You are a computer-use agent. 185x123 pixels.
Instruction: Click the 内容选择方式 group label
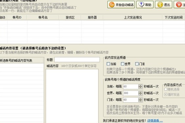click(x=173, y=85)
